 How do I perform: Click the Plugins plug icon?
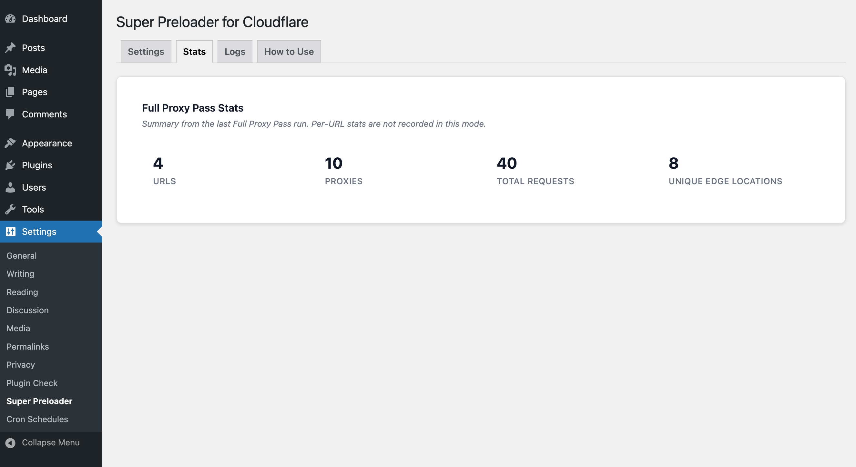pyautogui.click(x=10, y=165)
